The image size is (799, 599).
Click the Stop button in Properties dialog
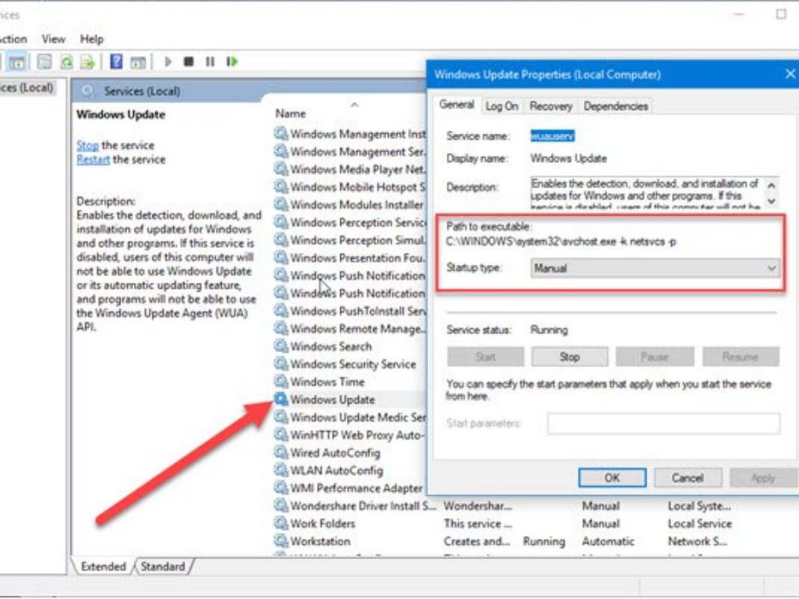point(569,357)
